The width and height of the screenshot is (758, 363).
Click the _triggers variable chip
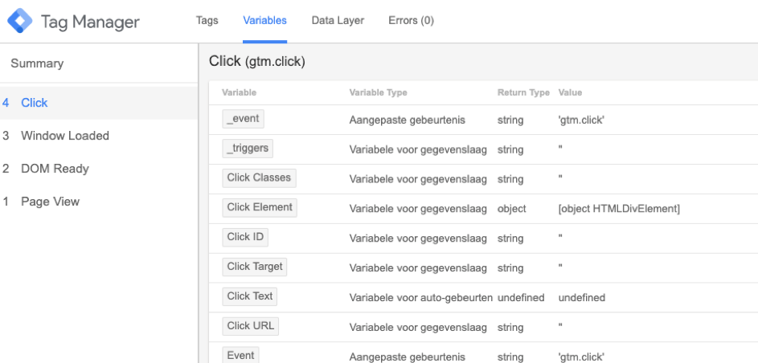pyautogui.click(x=248, y=149)
